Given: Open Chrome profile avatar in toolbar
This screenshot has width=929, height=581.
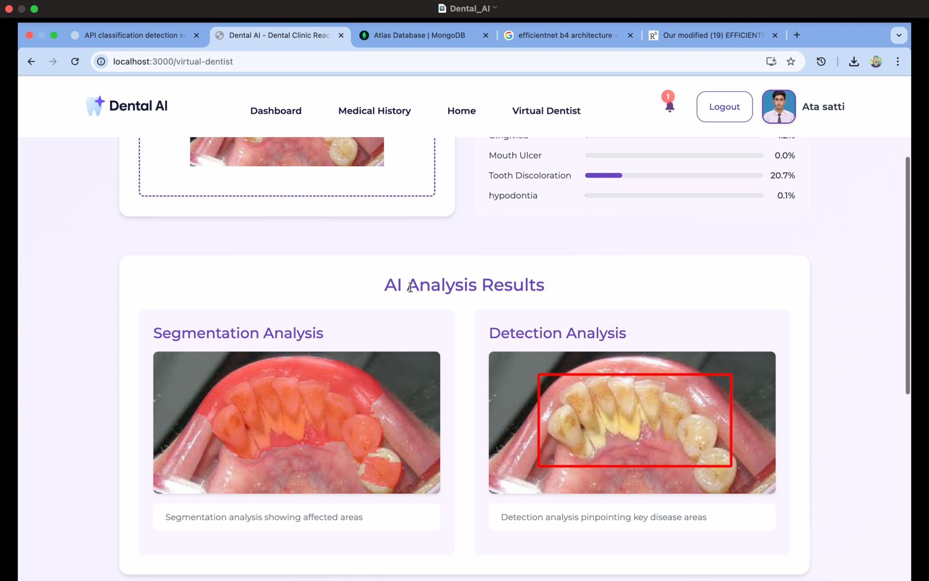Looking at the screenshot, I should click(x=876, y=61).
